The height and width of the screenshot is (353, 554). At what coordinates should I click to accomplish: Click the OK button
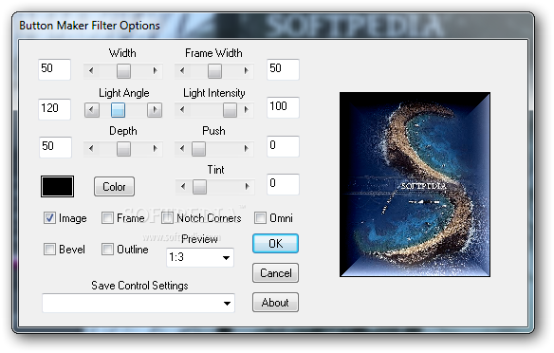pos(276,244)
